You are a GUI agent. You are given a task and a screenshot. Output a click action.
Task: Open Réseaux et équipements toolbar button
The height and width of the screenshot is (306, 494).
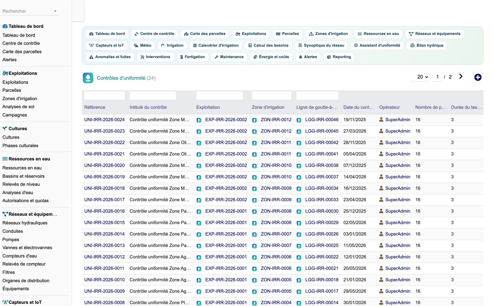(435, 34)
